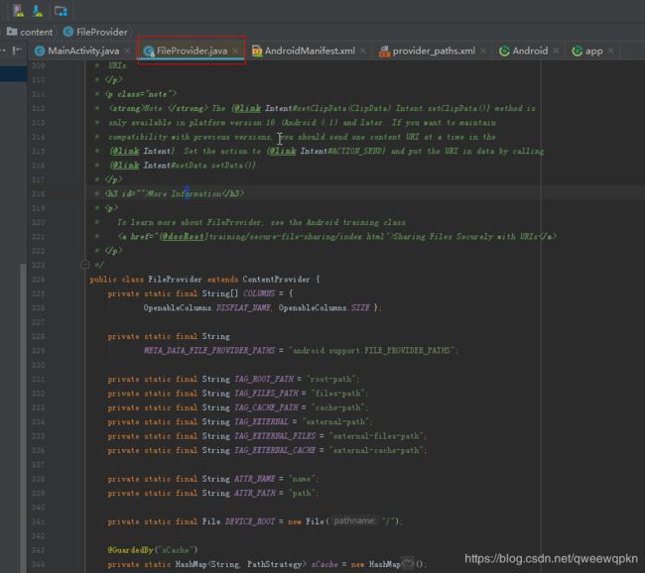Click the TAG_ROOT_PATH constant

[x=264, y=379]
